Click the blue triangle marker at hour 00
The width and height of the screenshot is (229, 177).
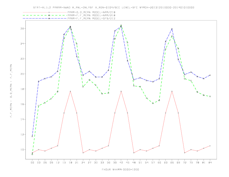(32, 136)
